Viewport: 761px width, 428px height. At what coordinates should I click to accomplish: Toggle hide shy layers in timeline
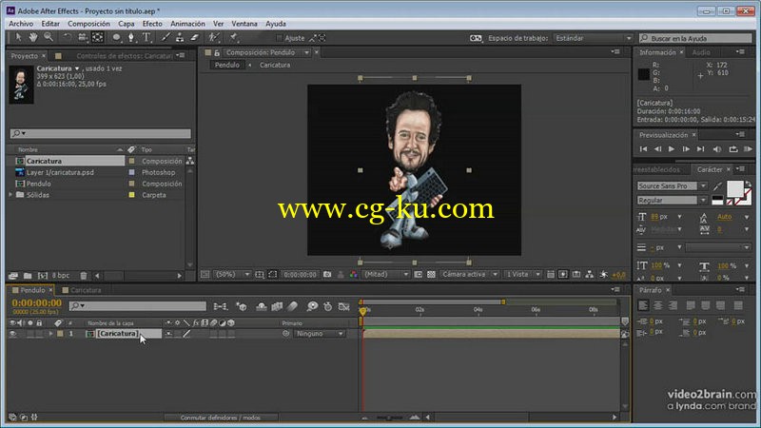[261, 306]
